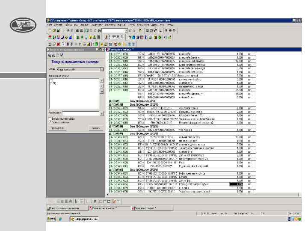This screenshot has width=308, height=231.
Task: Click the Склад value input field
Action: pyautogui.click(x=79, y=69)
